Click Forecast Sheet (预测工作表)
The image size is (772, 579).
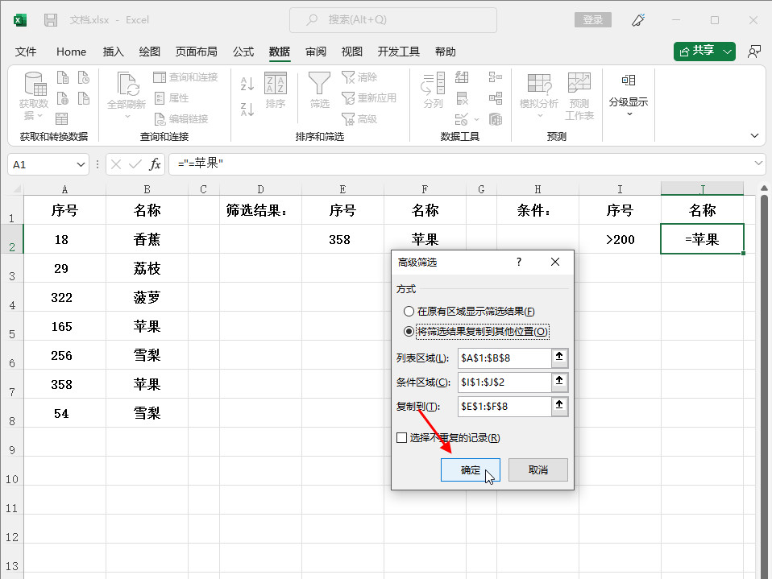(x=579, y=96)
